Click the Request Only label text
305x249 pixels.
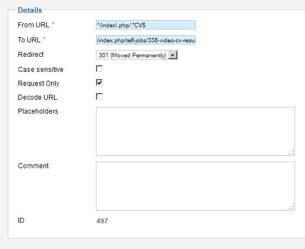(x=38, y=84)
